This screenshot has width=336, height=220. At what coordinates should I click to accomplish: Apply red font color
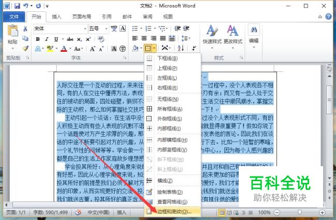click(64, 49)
